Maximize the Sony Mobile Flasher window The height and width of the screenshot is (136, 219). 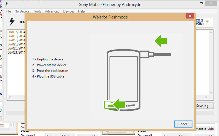pos(201,4)
